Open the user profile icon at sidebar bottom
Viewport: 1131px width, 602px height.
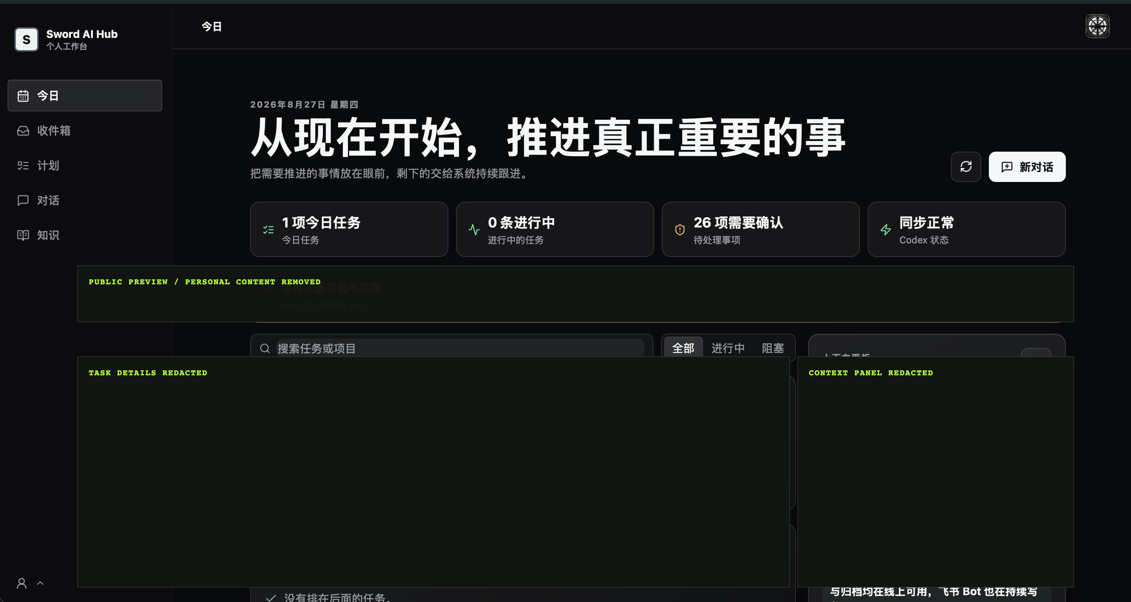pyautogui.click(x=22, y=583)
